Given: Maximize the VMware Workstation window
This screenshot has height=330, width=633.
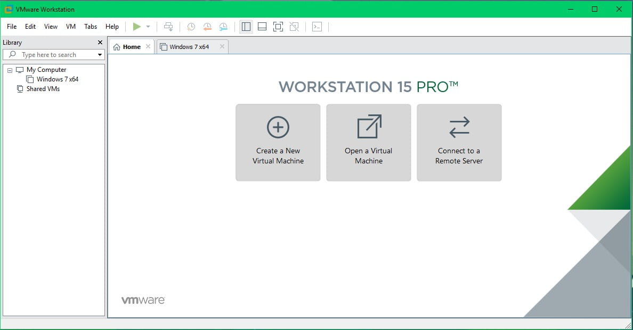Looking at the screenshot, I should tap(595, 9).
